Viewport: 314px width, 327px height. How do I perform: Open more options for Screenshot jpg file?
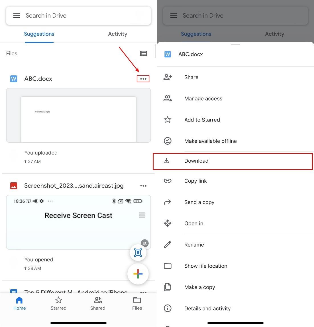click(x=143, y=186)
